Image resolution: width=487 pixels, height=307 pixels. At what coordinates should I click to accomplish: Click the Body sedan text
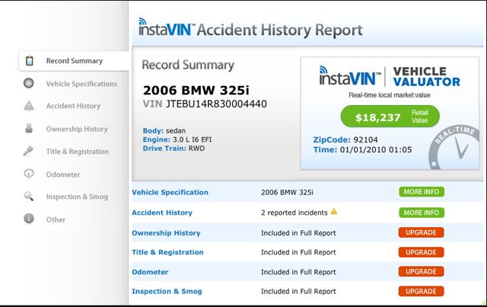[x=164, y=130]
